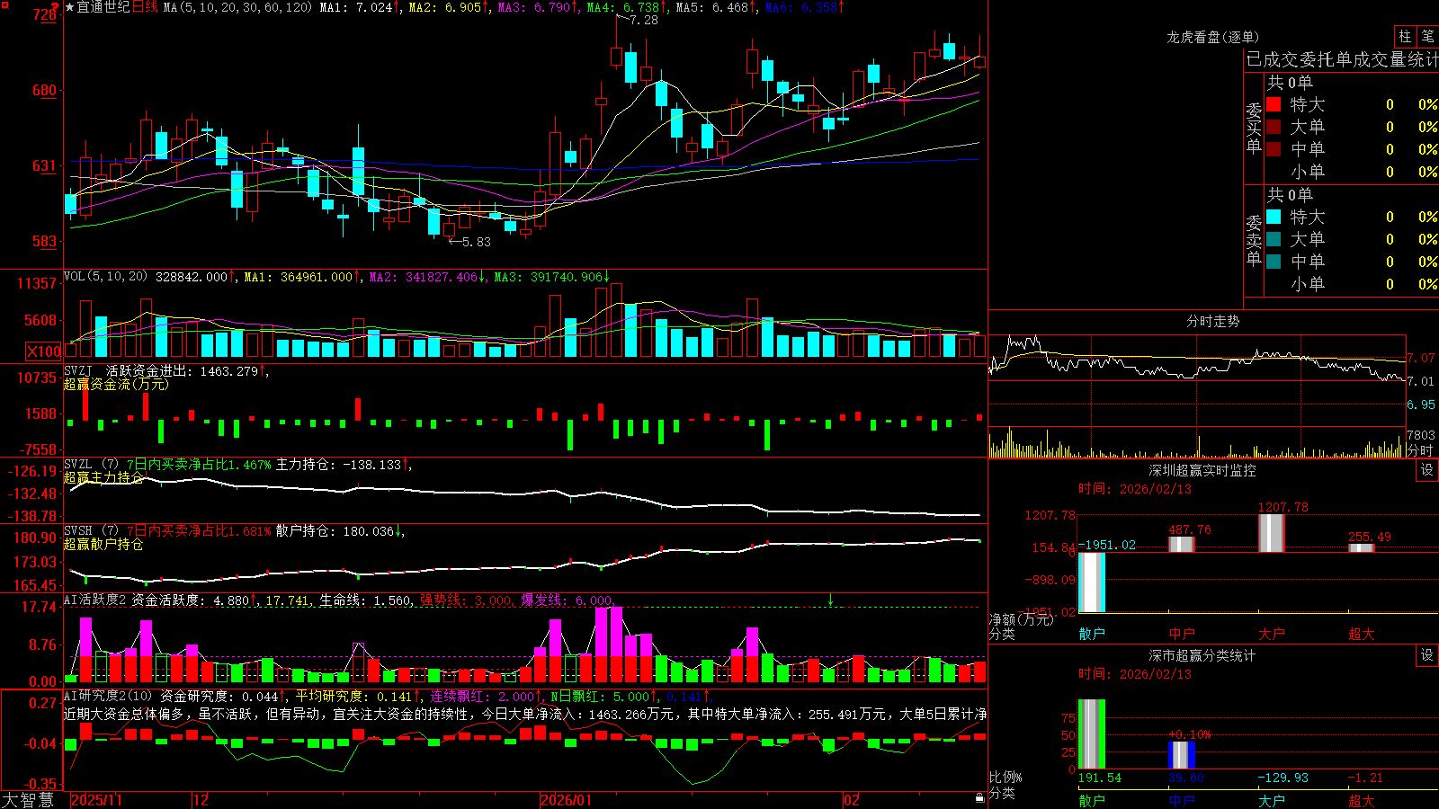Click the cyan 特大 sell-order swatch
Screen dimensions: 1439x809
pos(1274,217)
